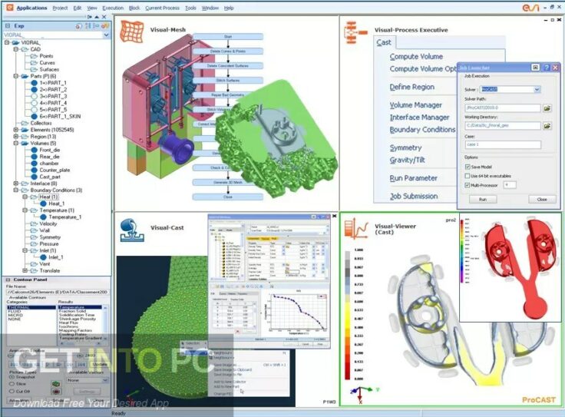The width and height of the screenshot is (565, 417).
Task: Toggle visibility of 1=>PART_1
Action: (35, 83)
